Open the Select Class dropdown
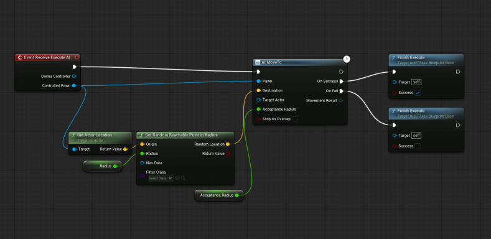 click(161, 178)
